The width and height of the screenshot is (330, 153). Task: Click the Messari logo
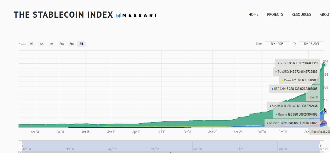click(x=136, y=15)
